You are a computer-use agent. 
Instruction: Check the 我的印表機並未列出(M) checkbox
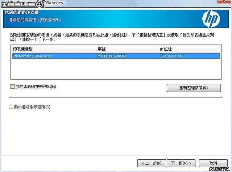(x=13, y=87)
